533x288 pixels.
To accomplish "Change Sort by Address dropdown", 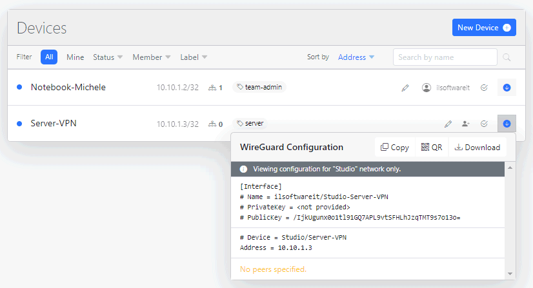I will (x=356, y=57).
